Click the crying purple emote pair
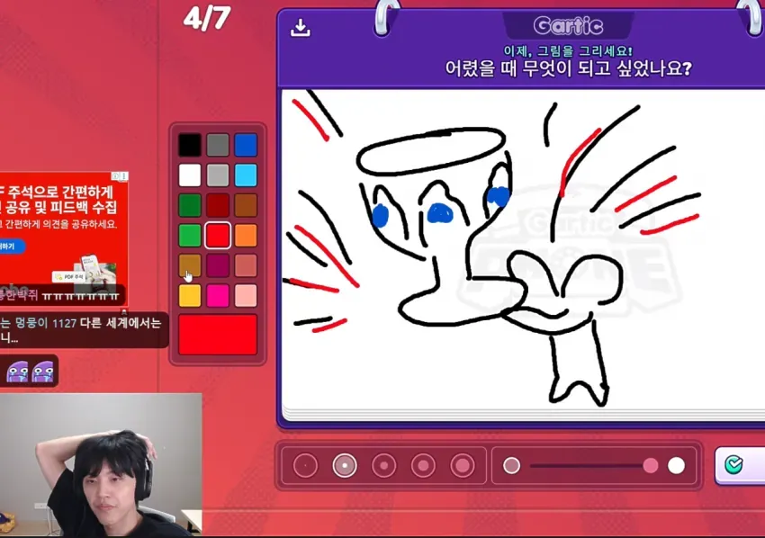The height and width of the screenshot is (538, 765). click(x=30, y=372)
